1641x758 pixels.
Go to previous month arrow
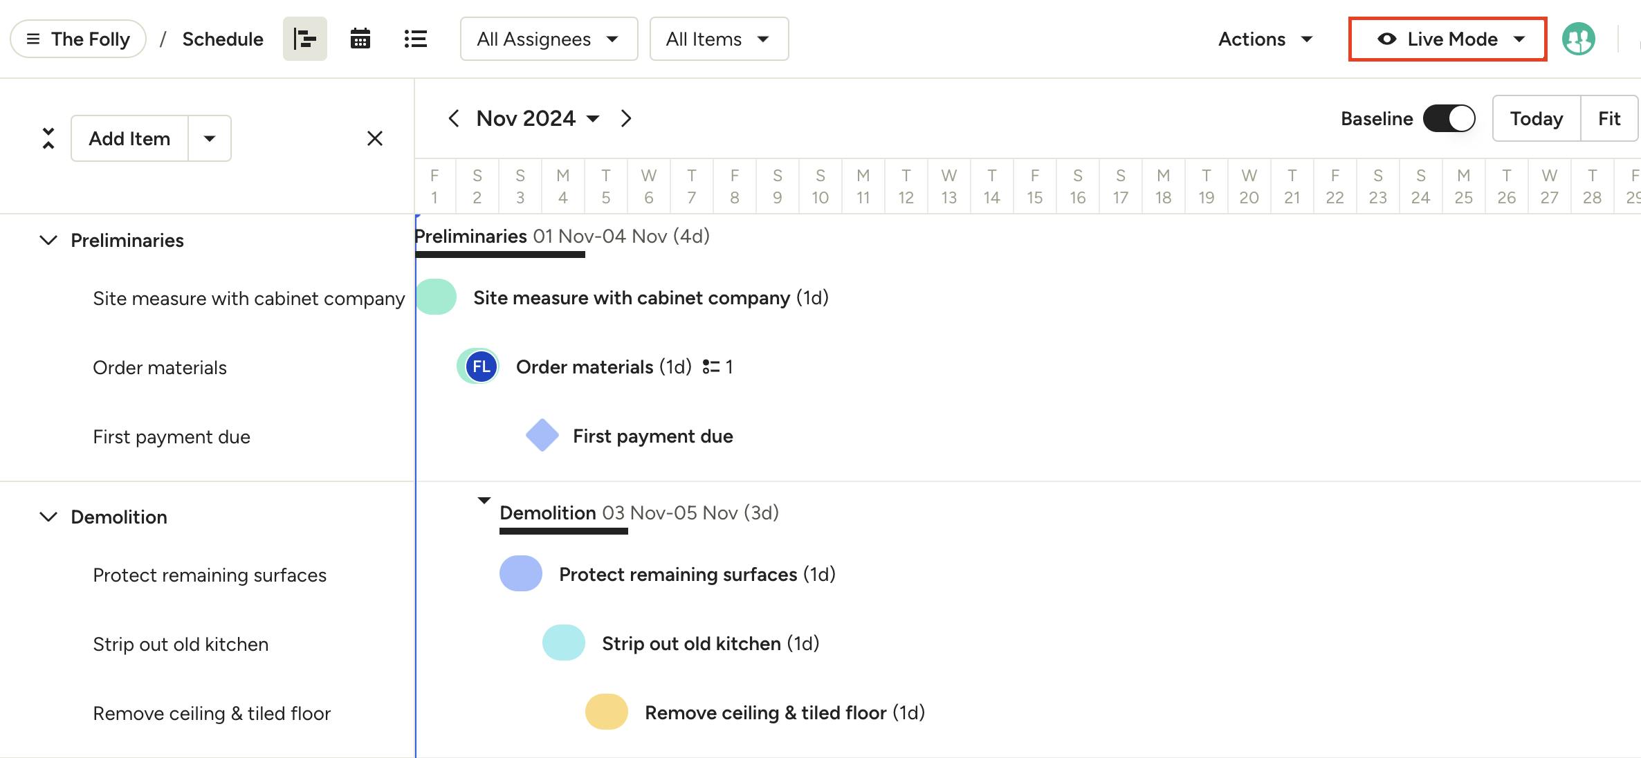tap(454, 118)
